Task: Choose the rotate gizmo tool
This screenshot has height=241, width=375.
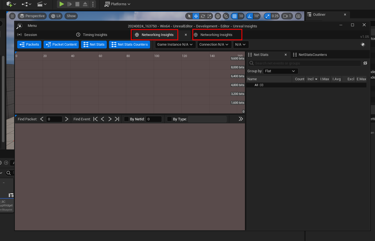Action: pyautogui.click(x=203, y=16)
